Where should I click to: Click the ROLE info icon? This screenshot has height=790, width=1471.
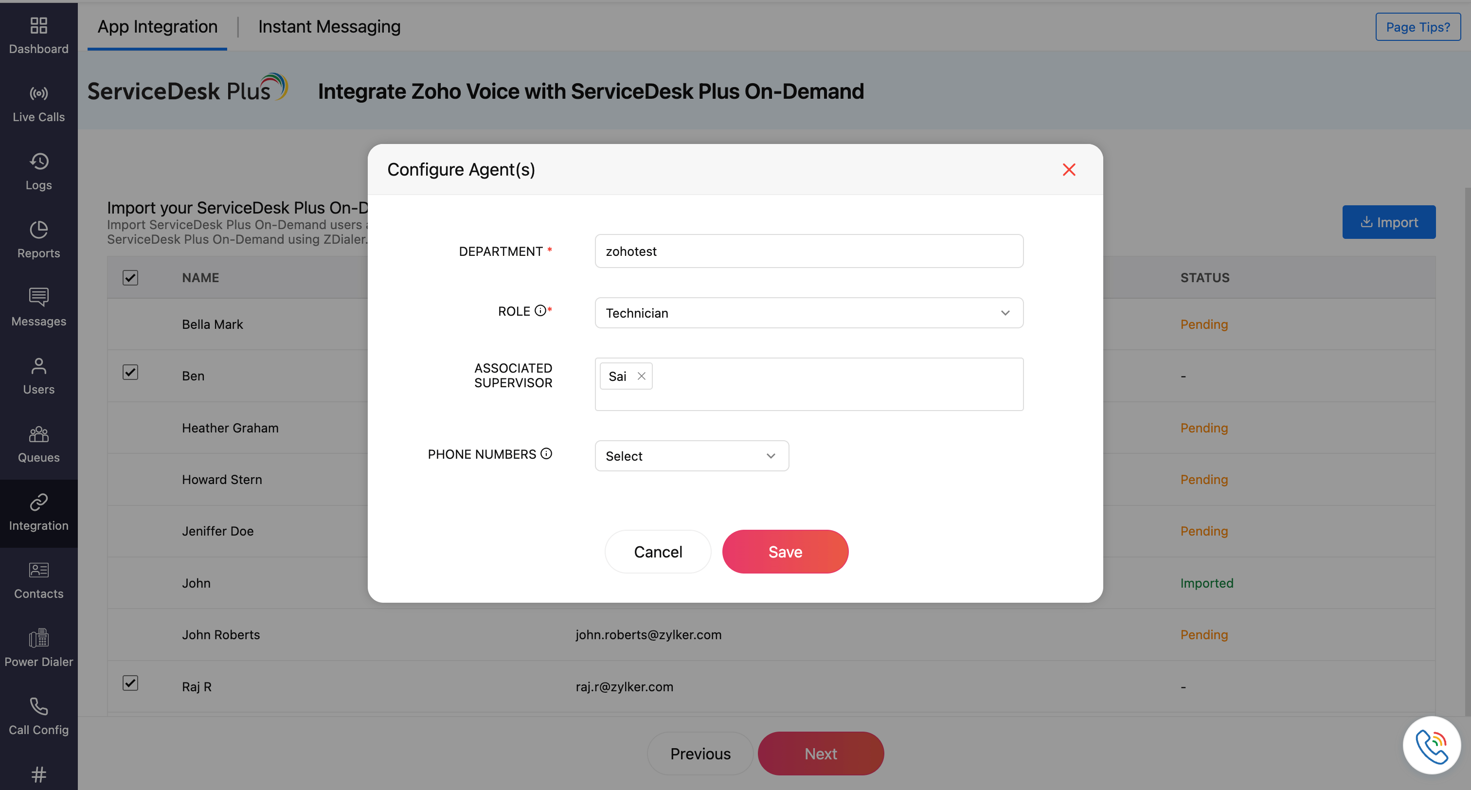pyautogui.click(x=539, y=310)
